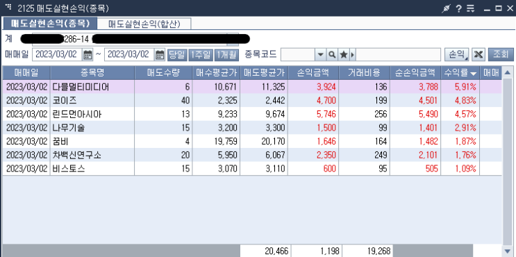516x257 pixels.
Task: Click the 매도평균가 column header
Action: point(265,73)
